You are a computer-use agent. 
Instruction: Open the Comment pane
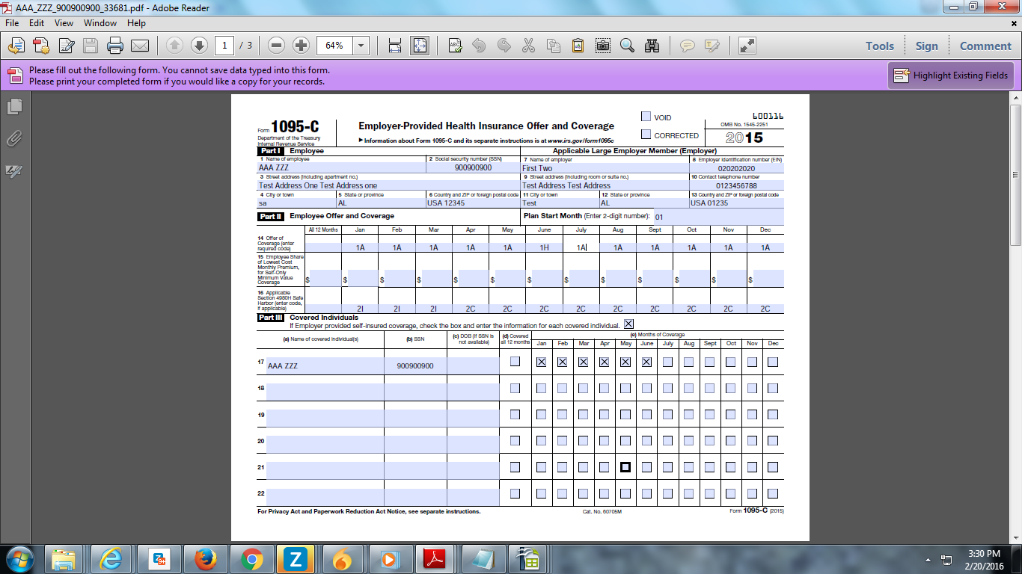click(985, 46)
